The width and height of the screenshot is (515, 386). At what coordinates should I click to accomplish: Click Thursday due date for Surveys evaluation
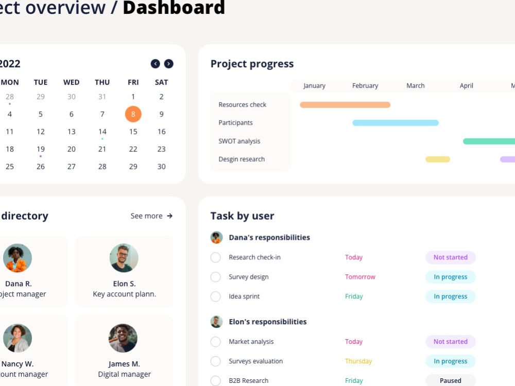pos(358,361)
